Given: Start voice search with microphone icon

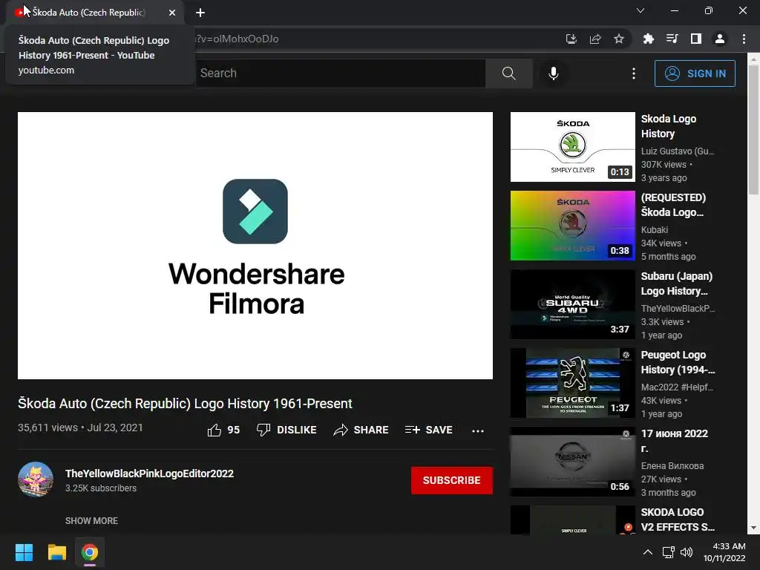Looking at the screenshot, I should (553, 73).
